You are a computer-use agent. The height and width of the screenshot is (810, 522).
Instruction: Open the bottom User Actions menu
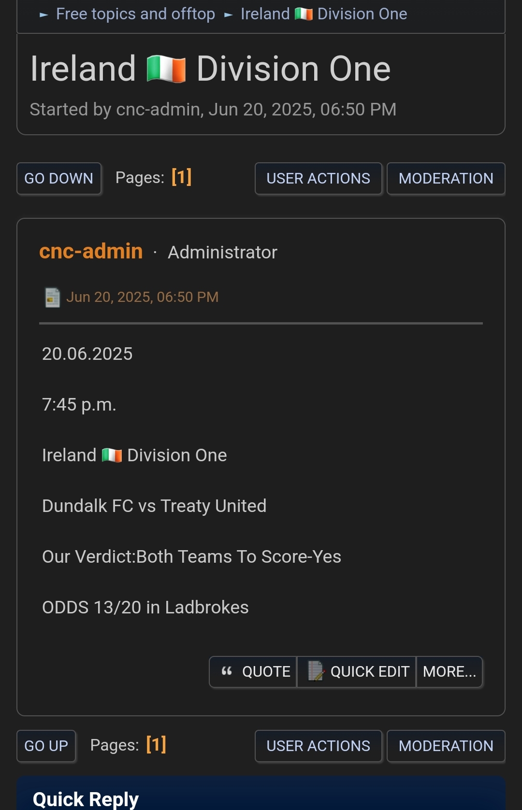pyautogui.click(x=319, y=746)
